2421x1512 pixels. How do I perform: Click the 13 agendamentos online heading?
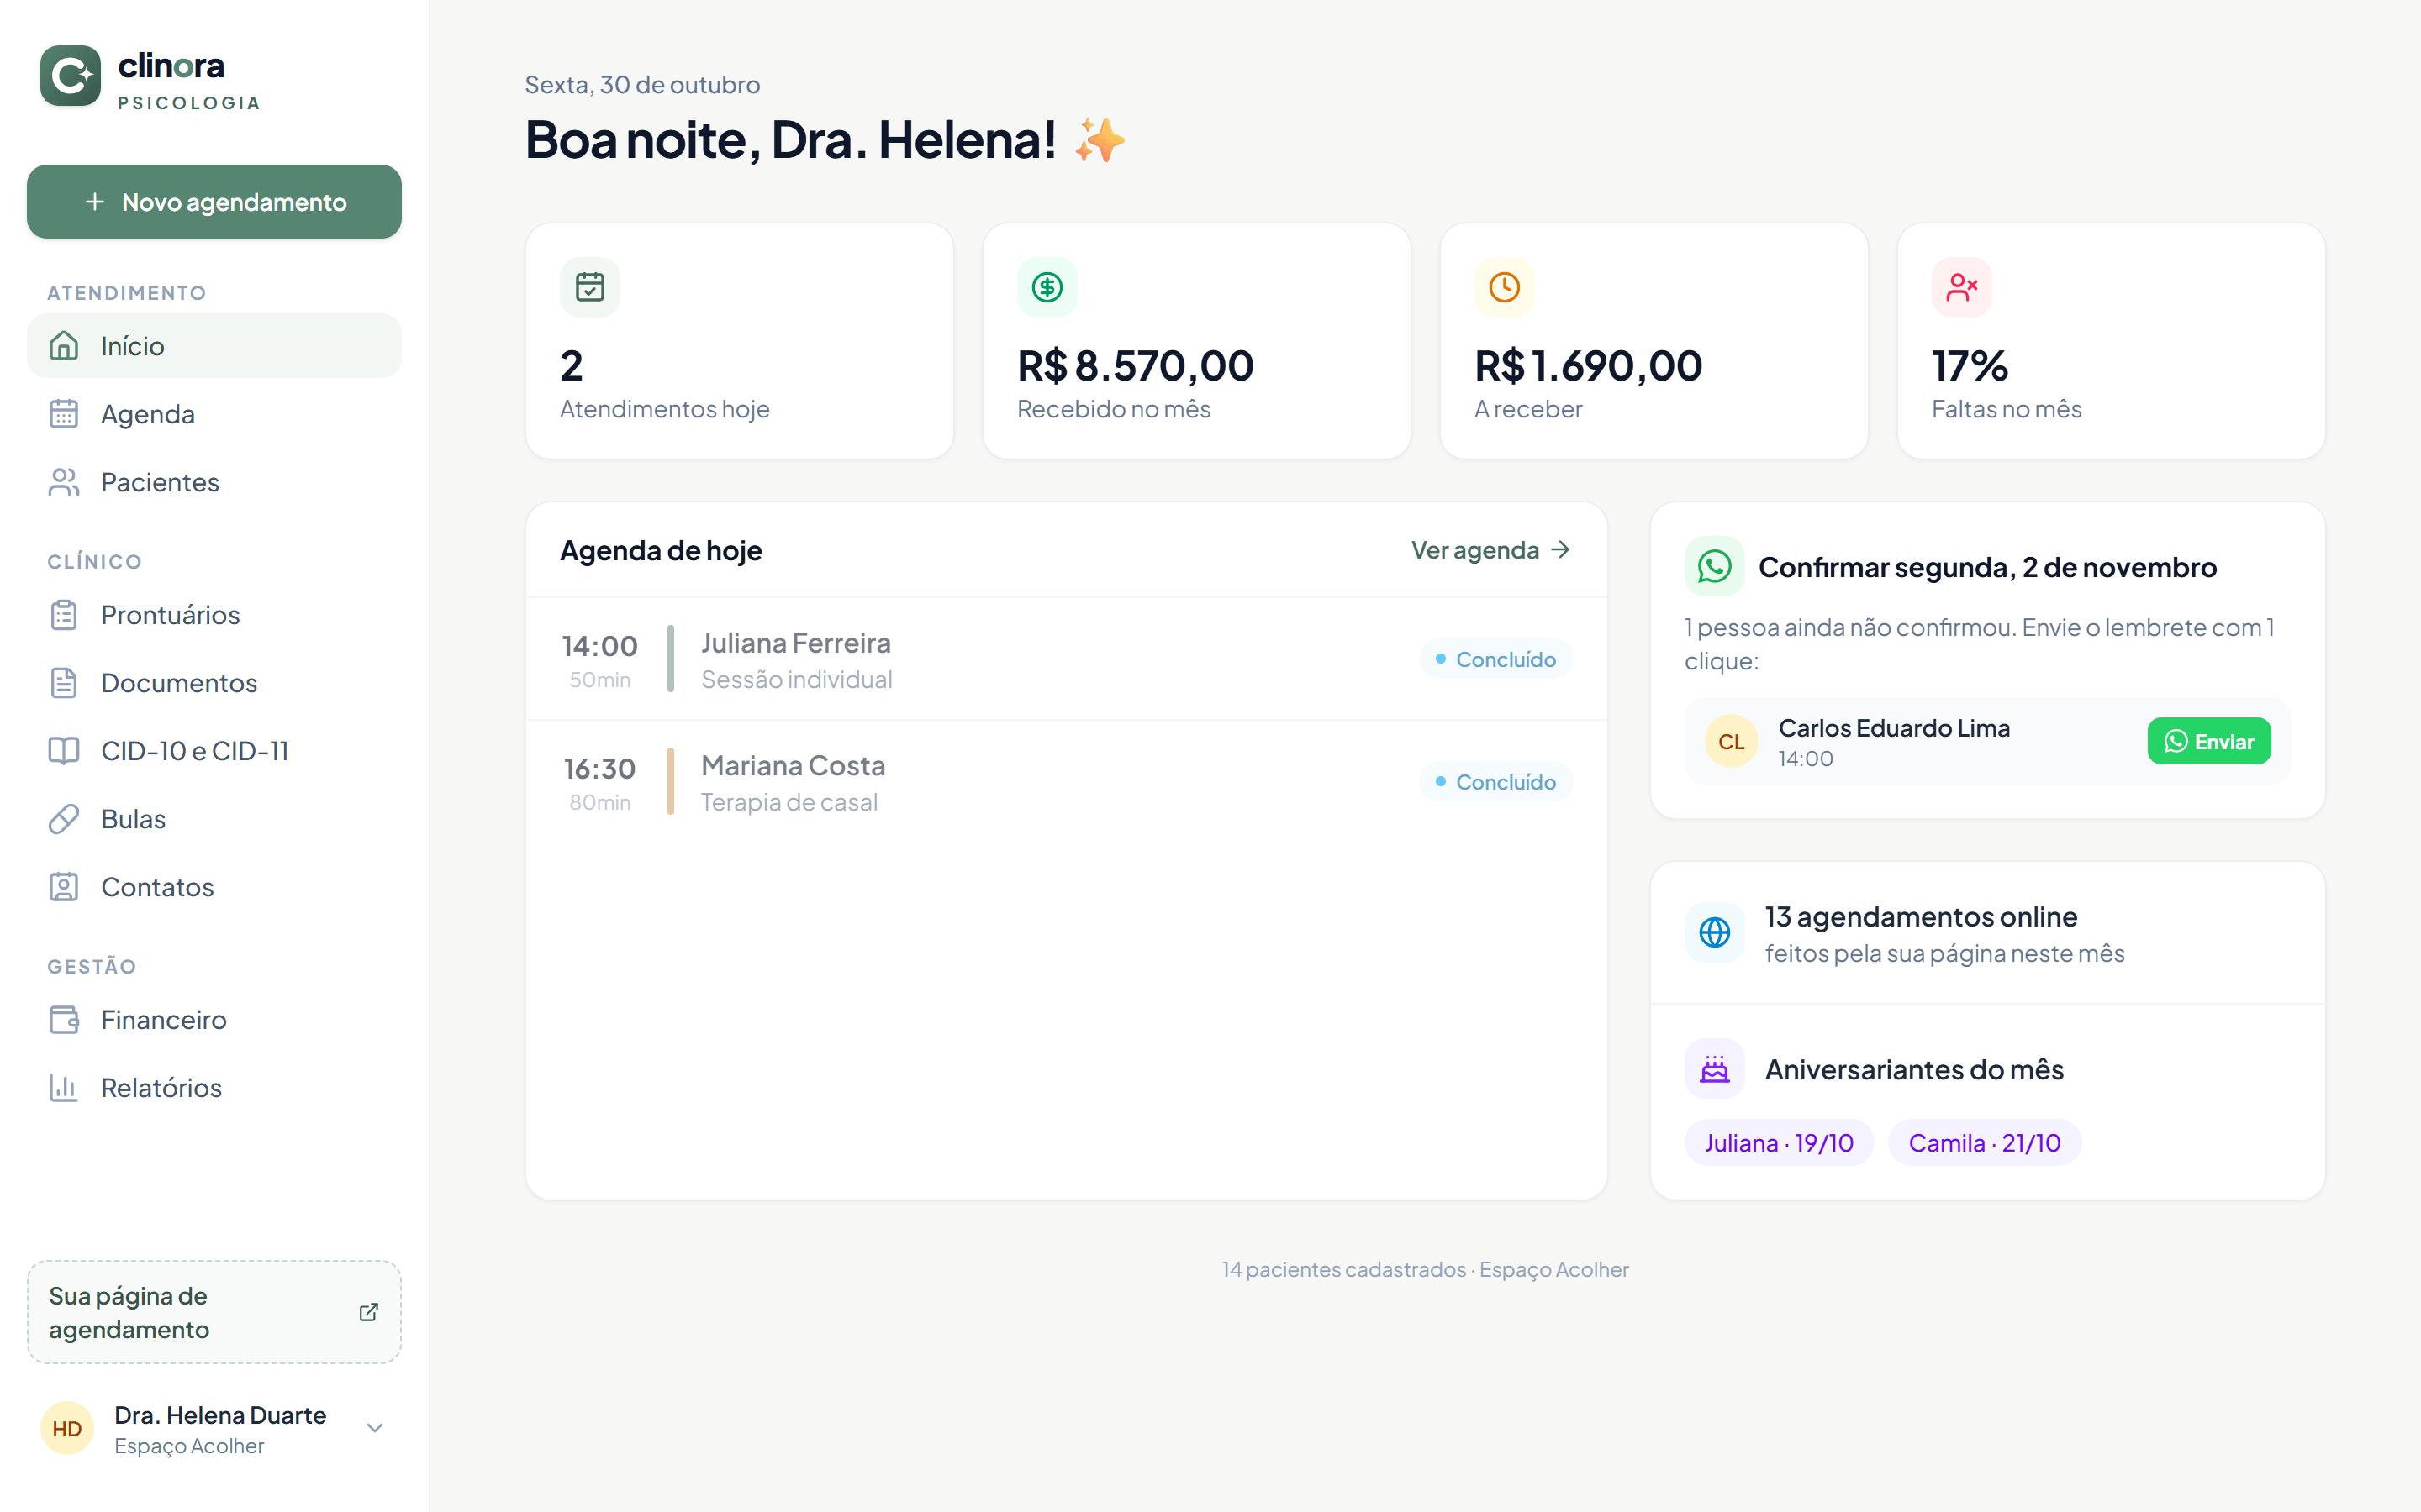pos(1921,916)
